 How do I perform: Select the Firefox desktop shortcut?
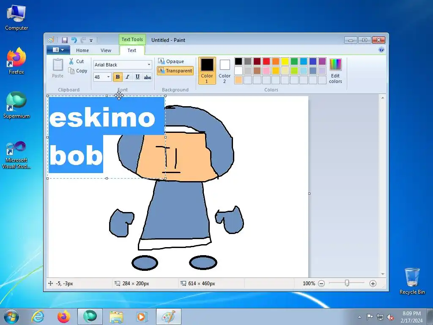[x=16, y=61]
